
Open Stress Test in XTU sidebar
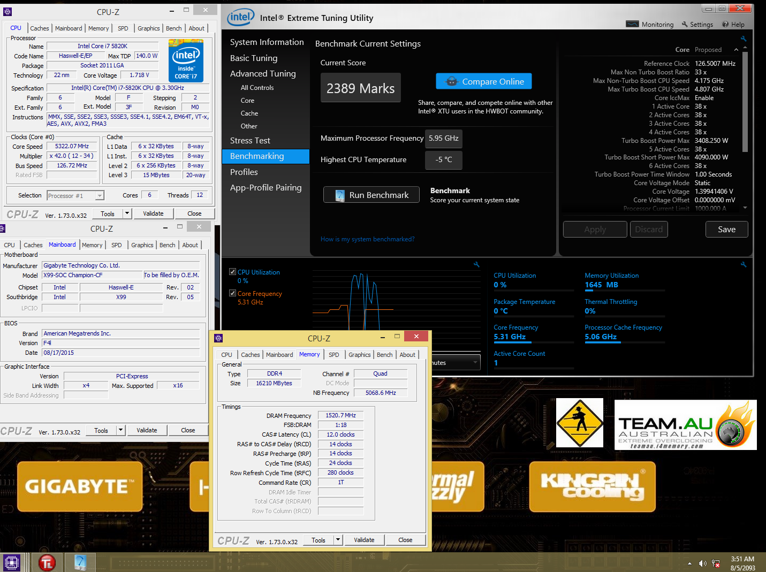click(x=250, y=141)
